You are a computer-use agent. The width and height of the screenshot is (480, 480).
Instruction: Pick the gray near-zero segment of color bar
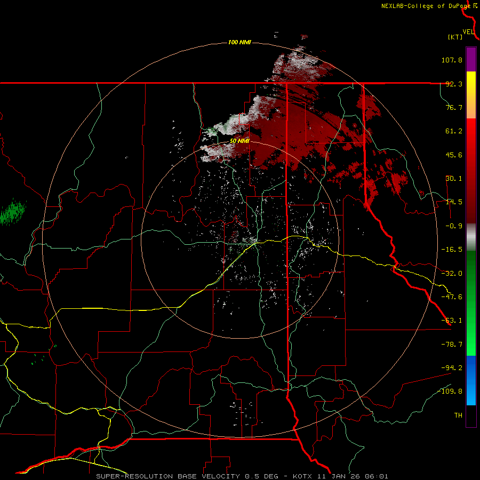(x=471, y=237)
